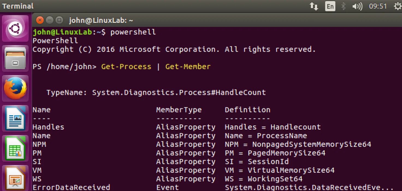402x191 pixels.
Task: Click the Bluetooth indicator icon
Action: (x=344, y=6)
